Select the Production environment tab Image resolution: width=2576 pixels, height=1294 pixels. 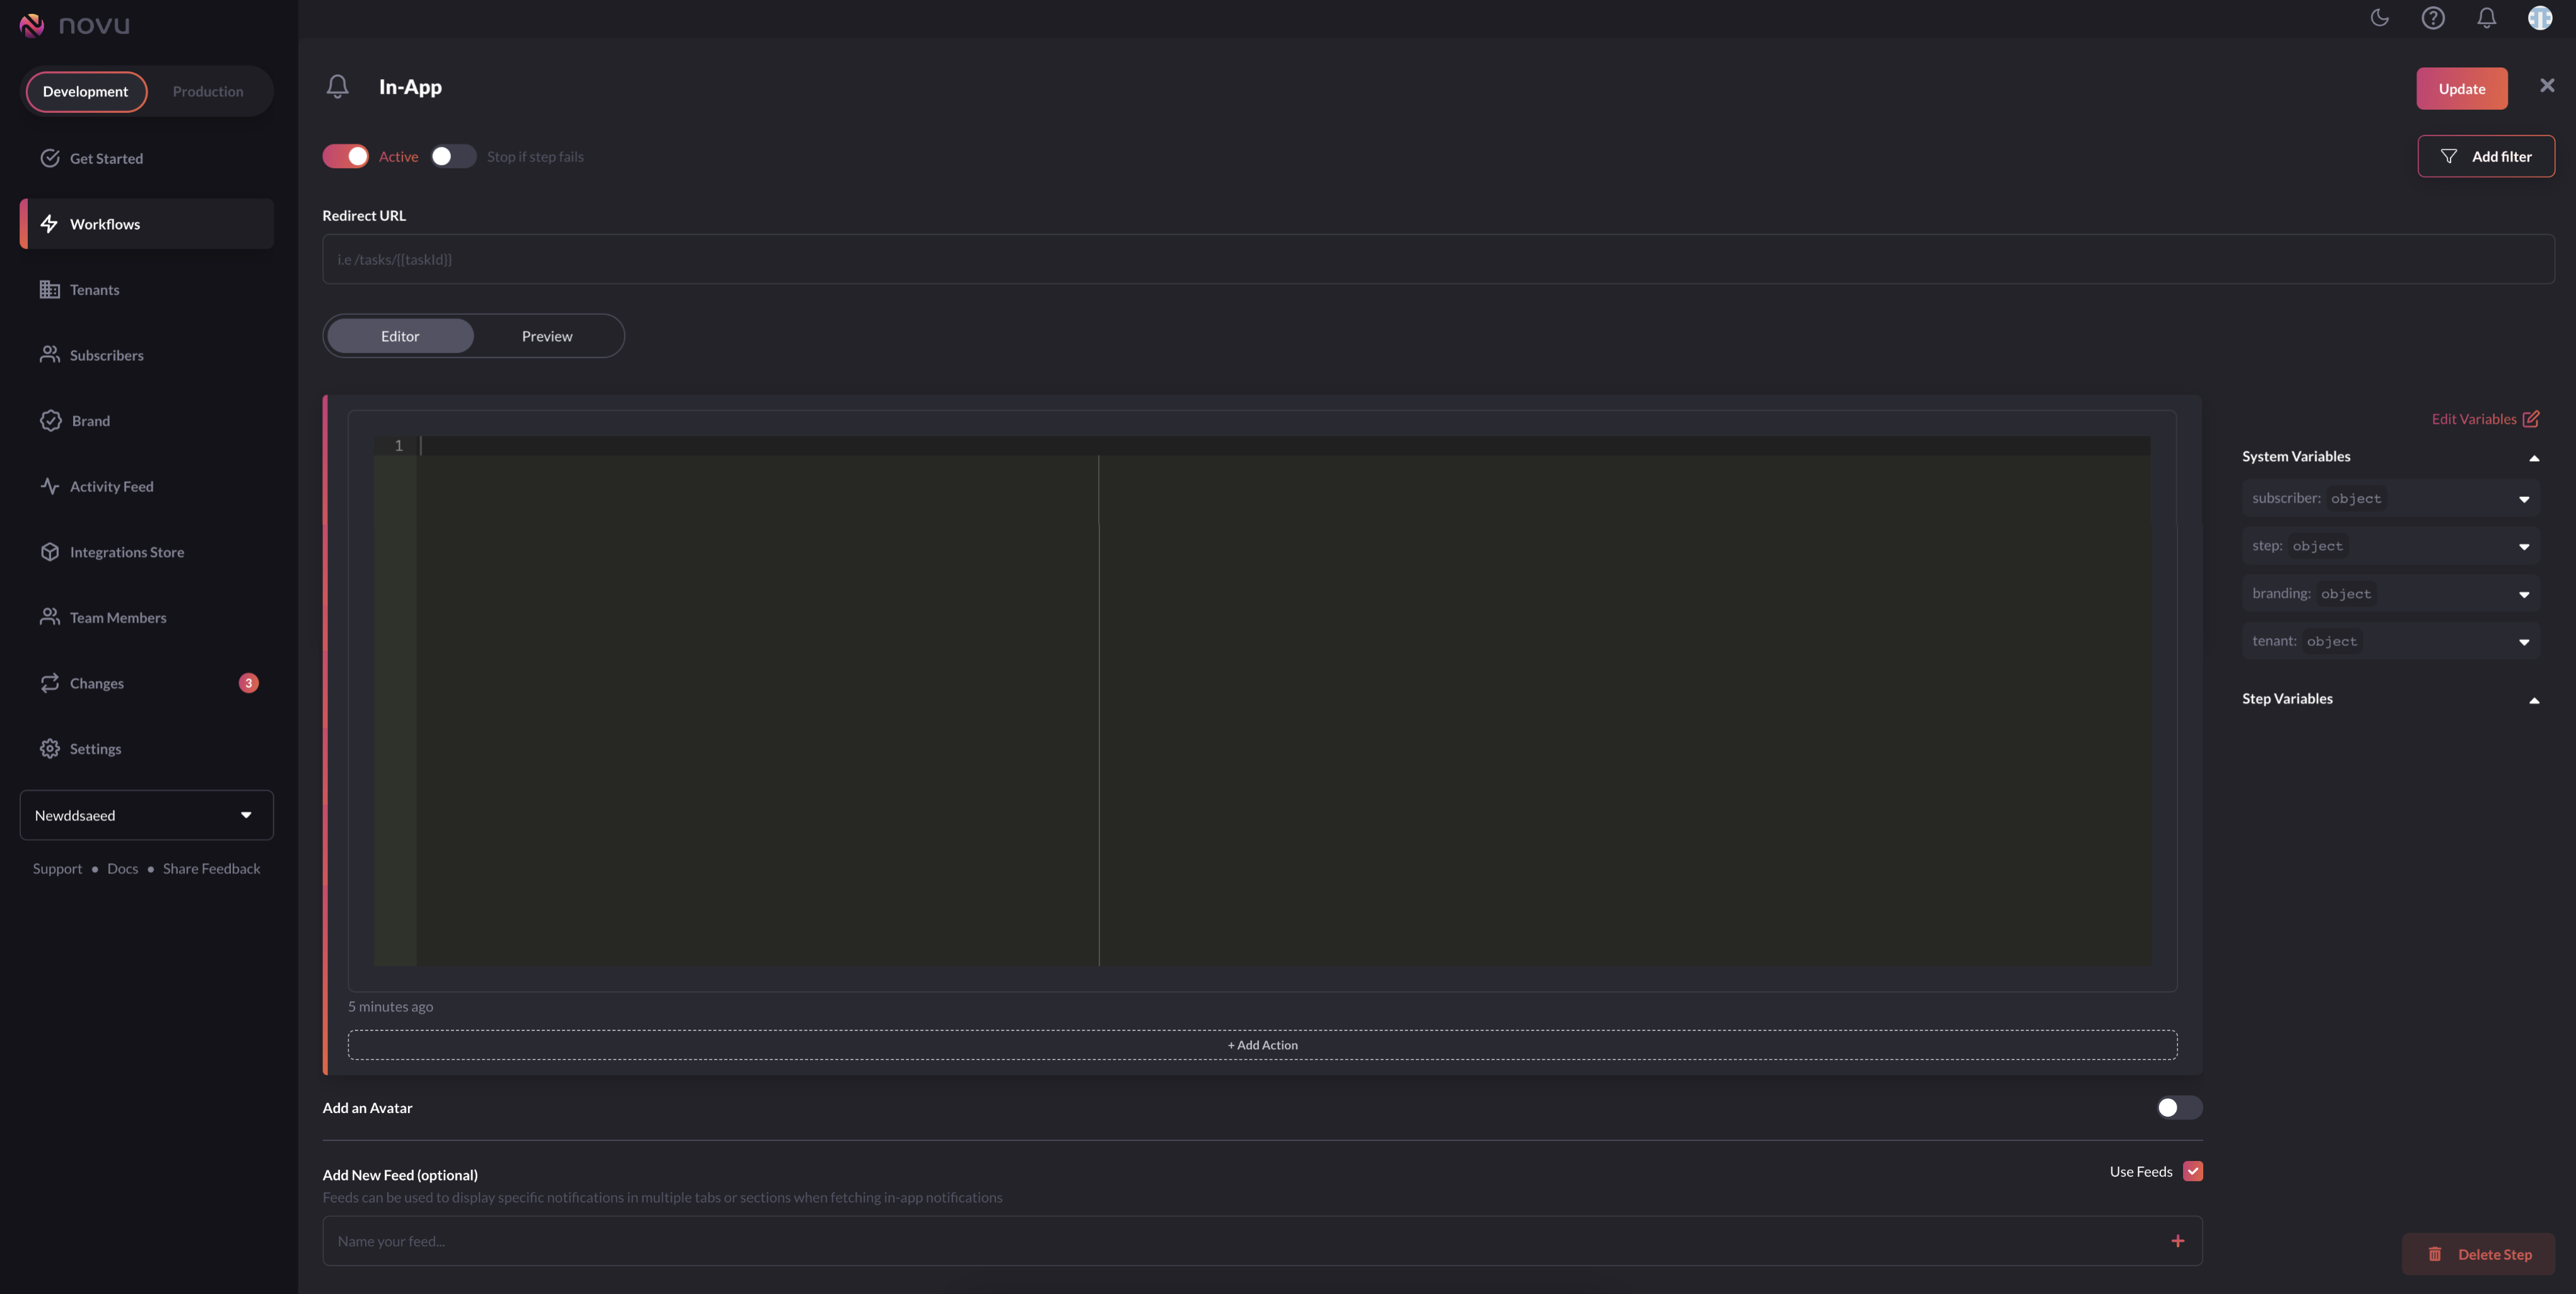(207, 91)
